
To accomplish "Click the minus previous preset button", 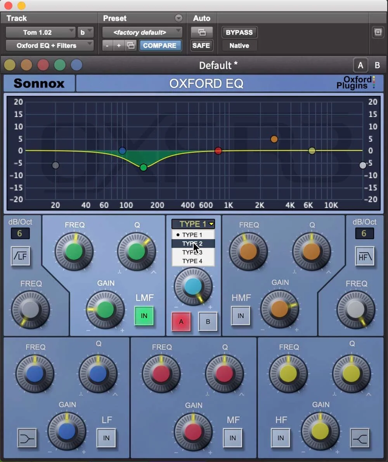I will (107, 45).
